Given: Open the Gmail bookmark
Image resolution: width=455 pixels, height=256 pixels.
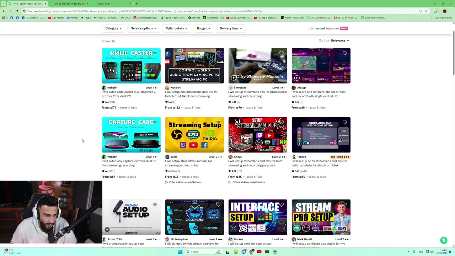Looking at the screenshot, I should coord(126,17).
